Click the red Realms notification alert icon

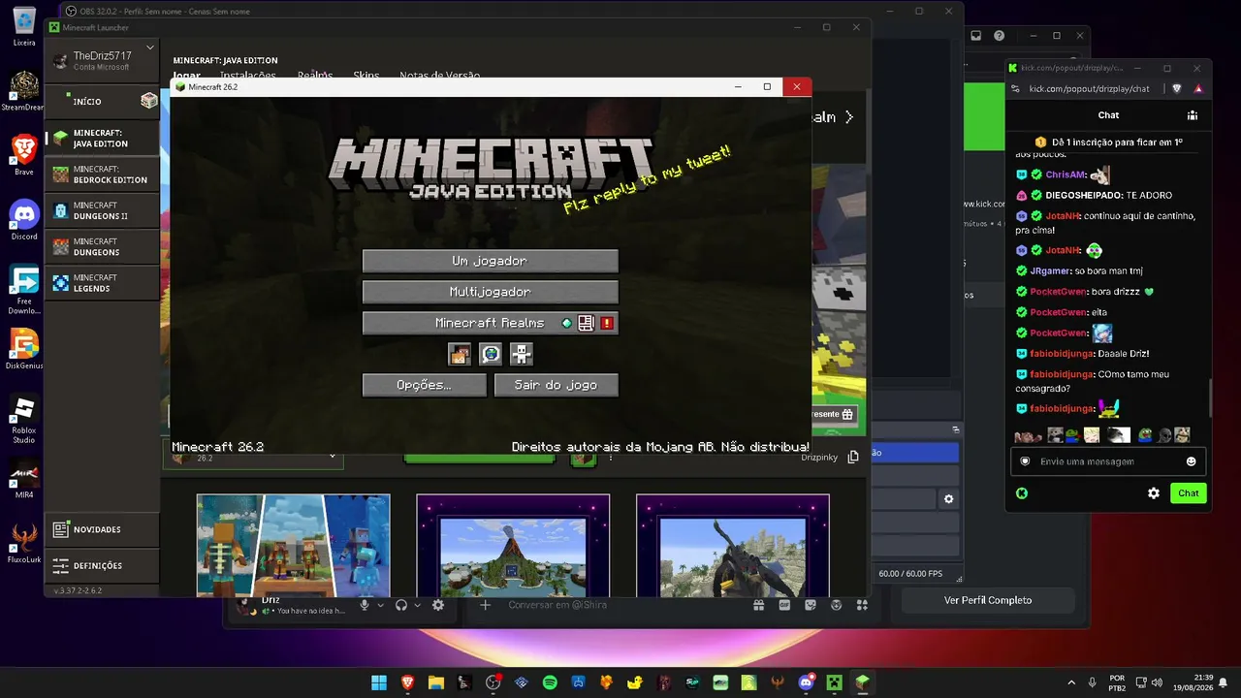(x=607, y=323)
